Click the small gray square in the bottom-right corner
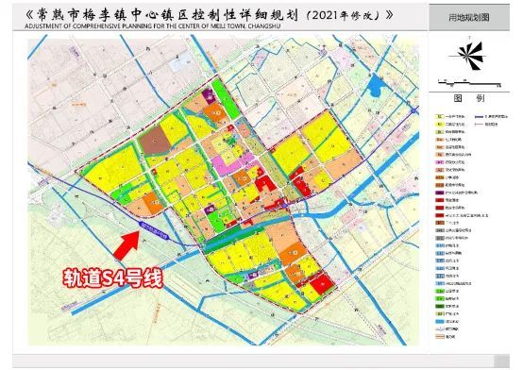 (x=501, y=362)
